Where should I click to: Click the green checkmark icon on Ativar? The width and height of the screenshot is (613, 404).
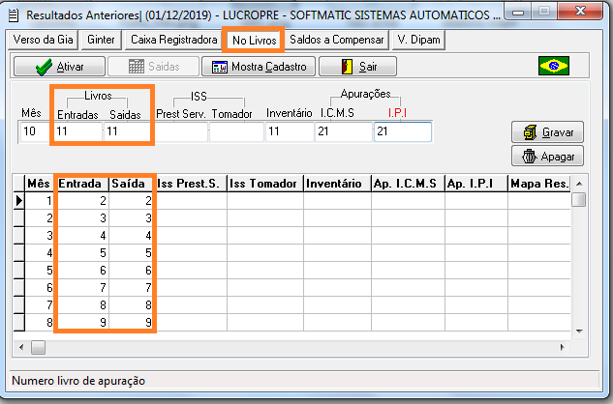[x=44, y=67]
